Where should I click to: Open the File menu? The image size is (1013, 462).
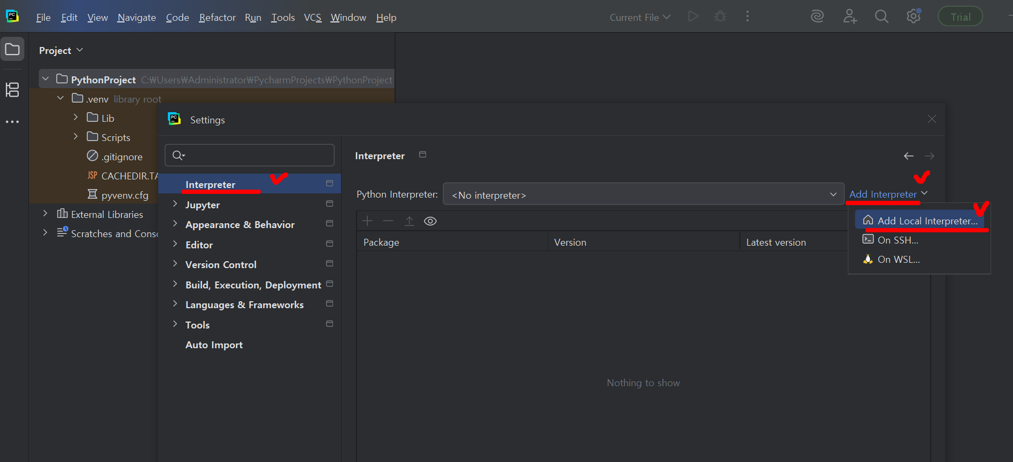pos(43,17)
